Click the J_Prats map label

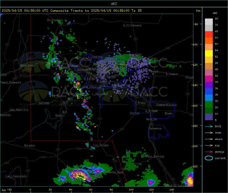tap(140, 103)
